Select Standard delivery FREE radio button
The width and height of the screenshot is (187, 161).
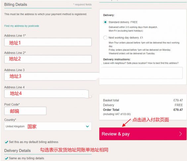105,22
